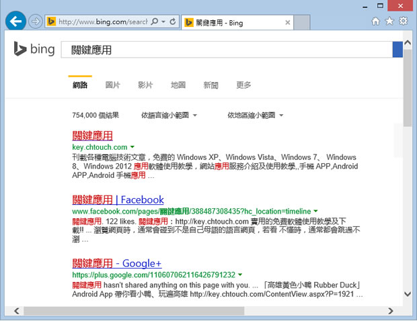Expand the 依地區縮小範圍 filter dropdown
This screenshot has height=321, width=417.
pyautogui.click(x=256, y=116)
